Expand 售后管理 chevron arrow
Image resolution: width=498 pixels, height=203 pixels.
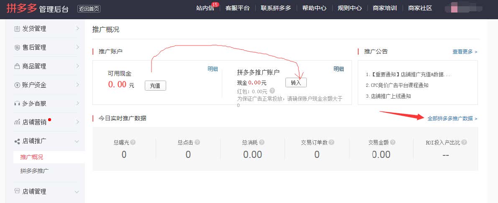tap(77, 47)
